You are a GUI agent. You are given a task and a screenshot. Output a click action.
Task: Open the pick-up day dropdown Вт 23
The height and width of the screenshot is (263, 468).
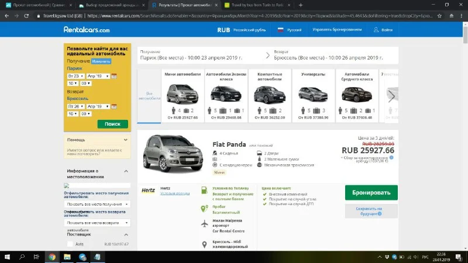[75, 76]
